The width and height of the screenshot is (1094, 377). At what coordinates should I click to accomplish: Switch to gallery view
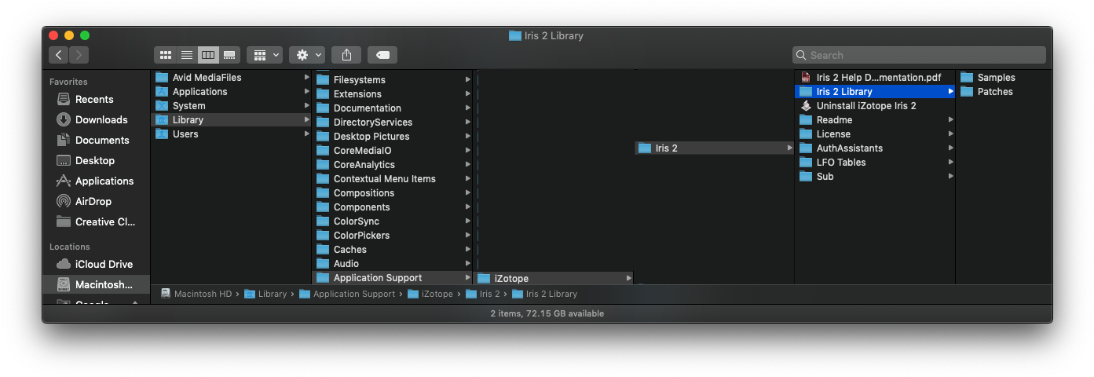(229, 55)
